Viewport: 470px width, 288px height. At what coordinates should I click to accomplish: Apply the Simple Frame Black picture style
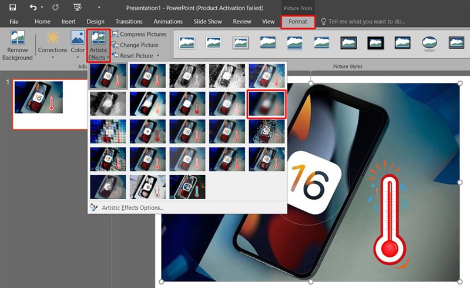click(x=402, y=42)
